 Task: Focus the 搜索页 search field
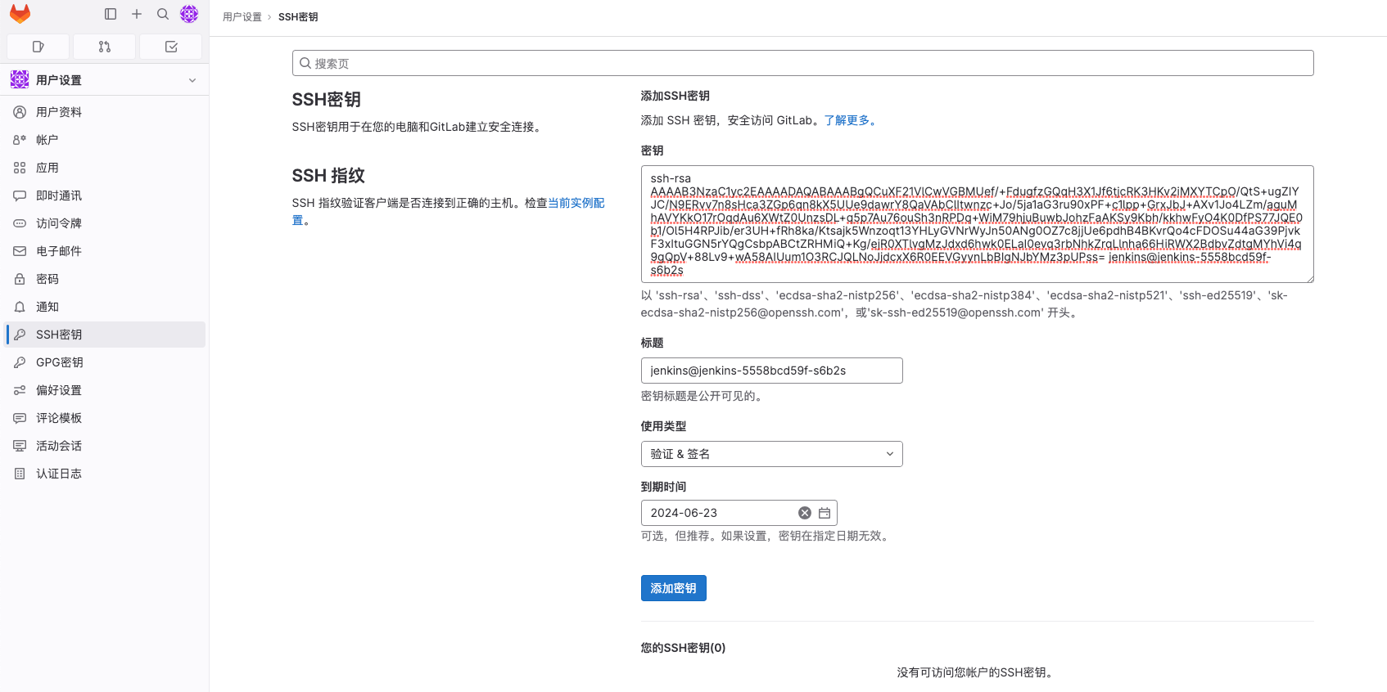(x=802, y=63)
